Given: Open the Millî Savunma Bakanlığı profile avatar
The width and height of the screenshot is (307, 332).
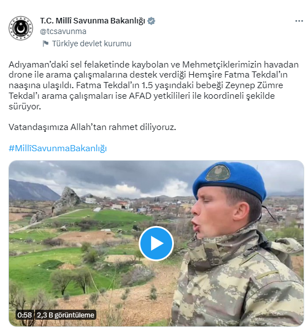Looking at the screenshot, I should click(x=21, y=28).
